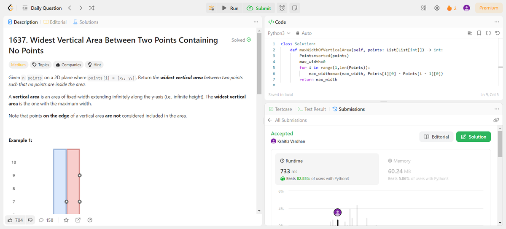
Task: Switch to the Editorial tab
Action: [54, 22]
